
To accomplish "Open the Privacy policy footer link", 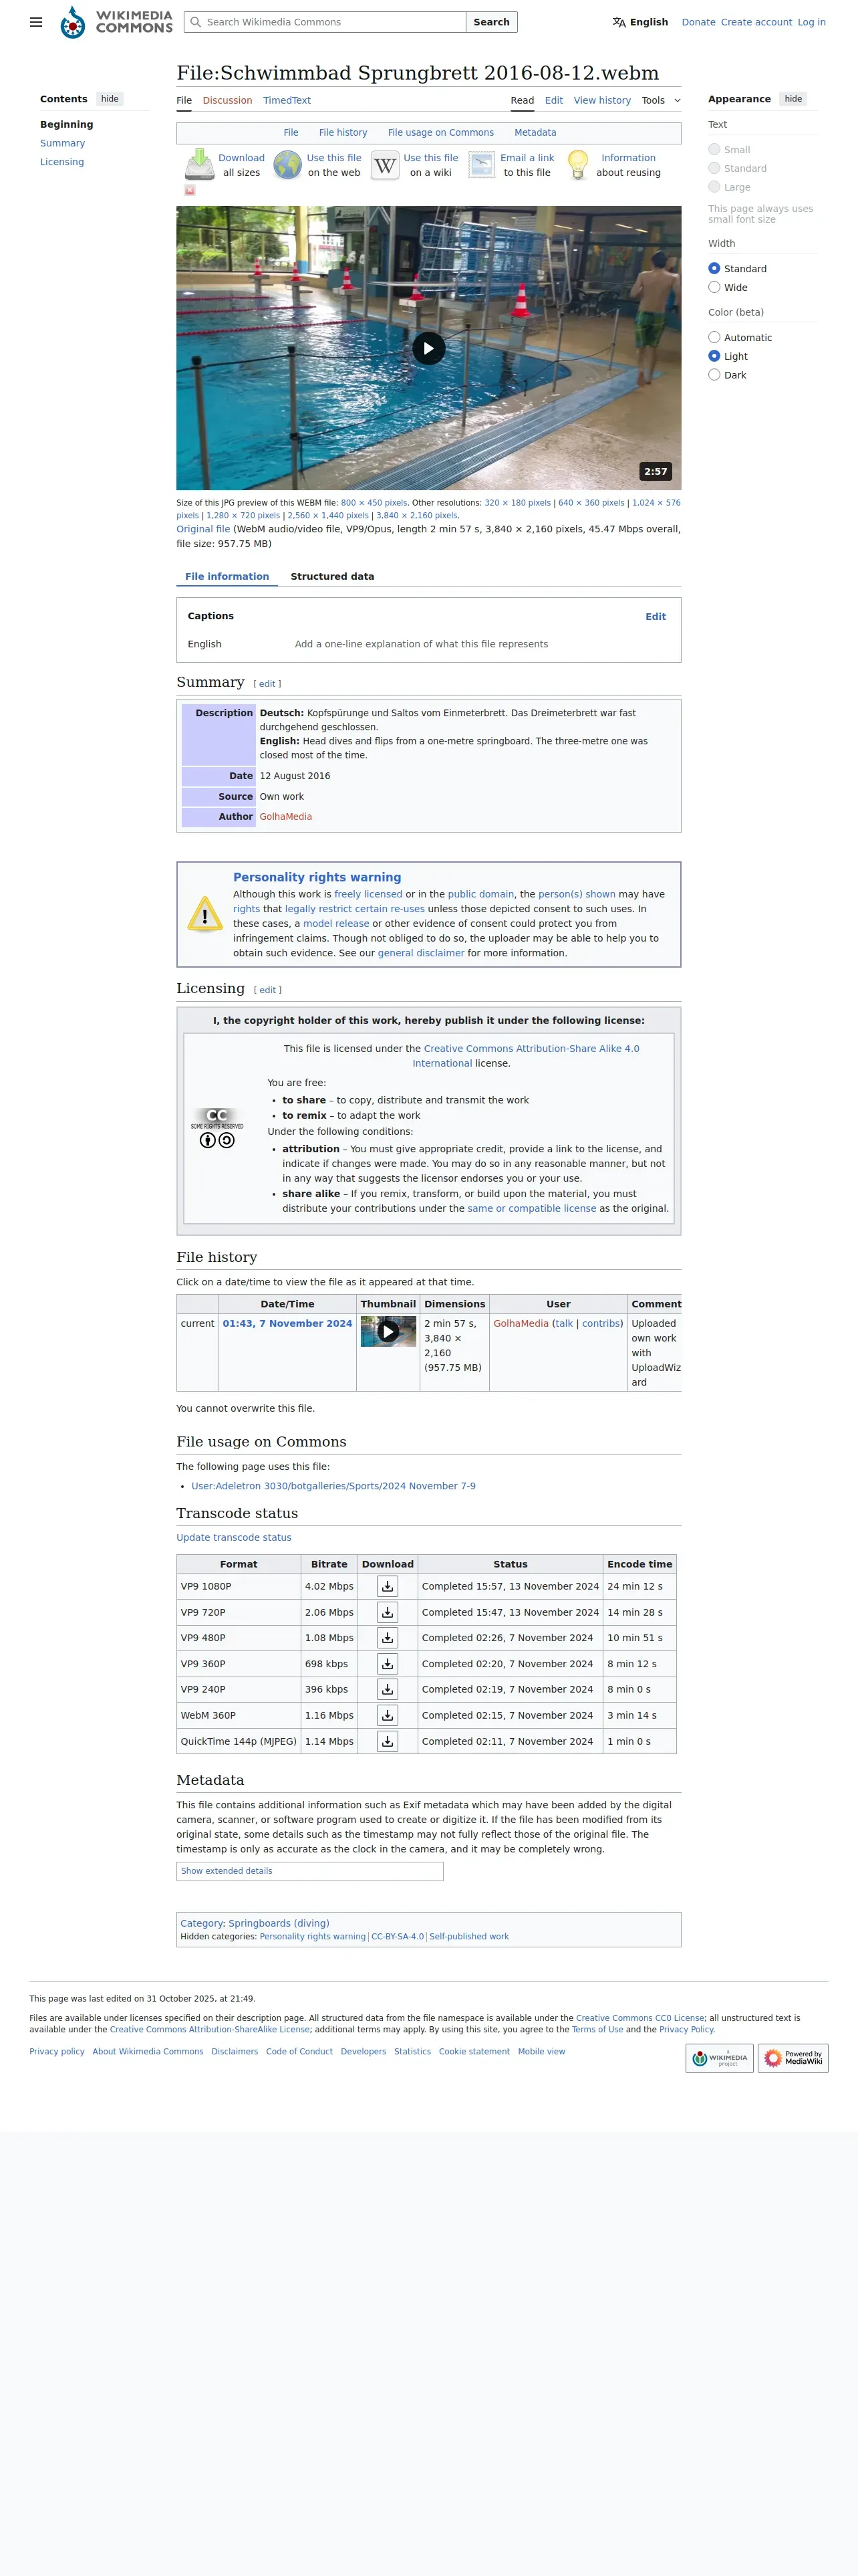I will pyautogui.click(x=57, y=2051).
